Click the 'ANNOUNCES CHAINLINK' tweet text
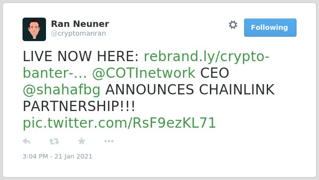 click(x=190, y=90)
